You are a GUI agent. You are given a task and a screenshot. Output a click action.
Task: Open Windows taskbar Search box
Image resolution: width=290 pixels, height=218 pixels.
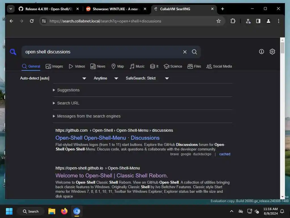coord(31,211)
